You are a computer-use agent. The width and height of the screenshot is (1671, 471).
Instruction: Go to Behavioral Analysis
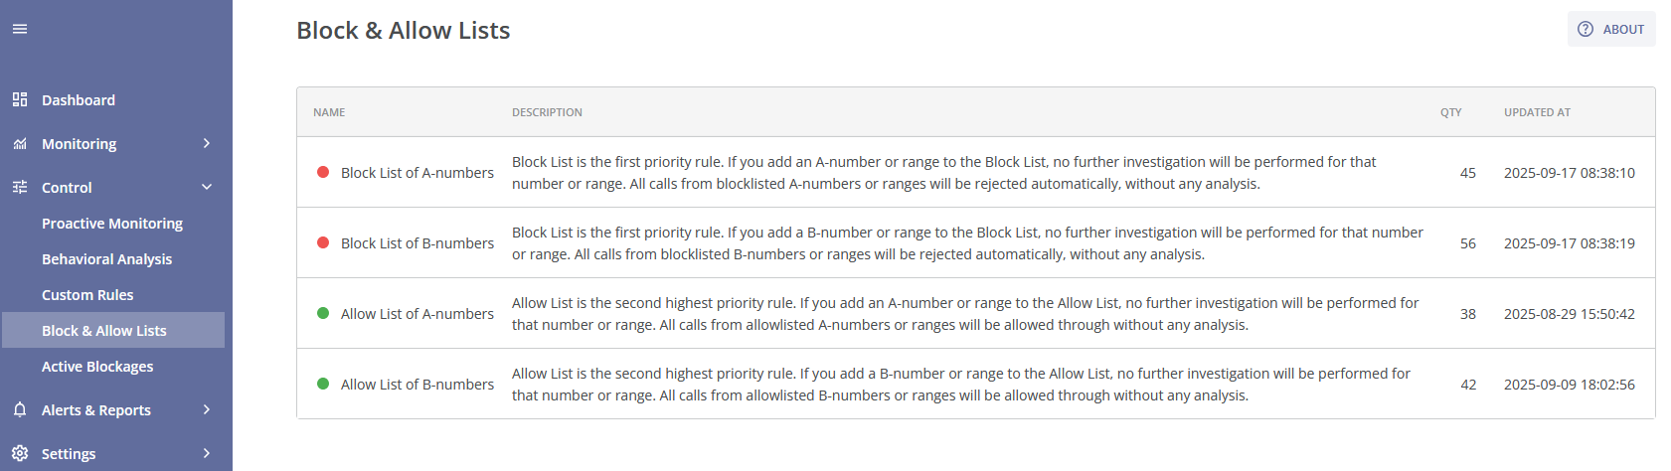point(106,259)
